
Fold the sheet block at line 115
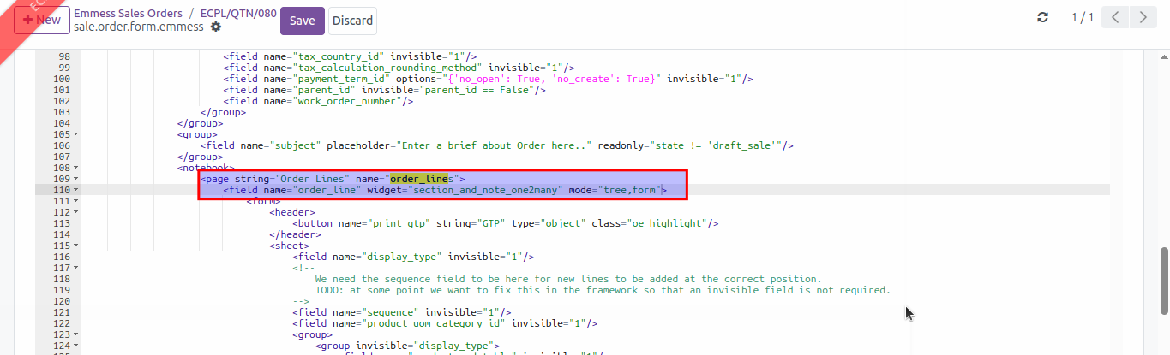[x=76, y=246]
